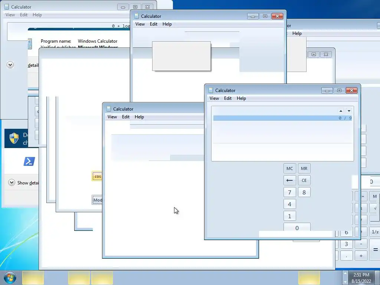Click the title icon of the inactive '0 + log' Calculator
The width and height of the screenshot is (380, 285).
7,7
